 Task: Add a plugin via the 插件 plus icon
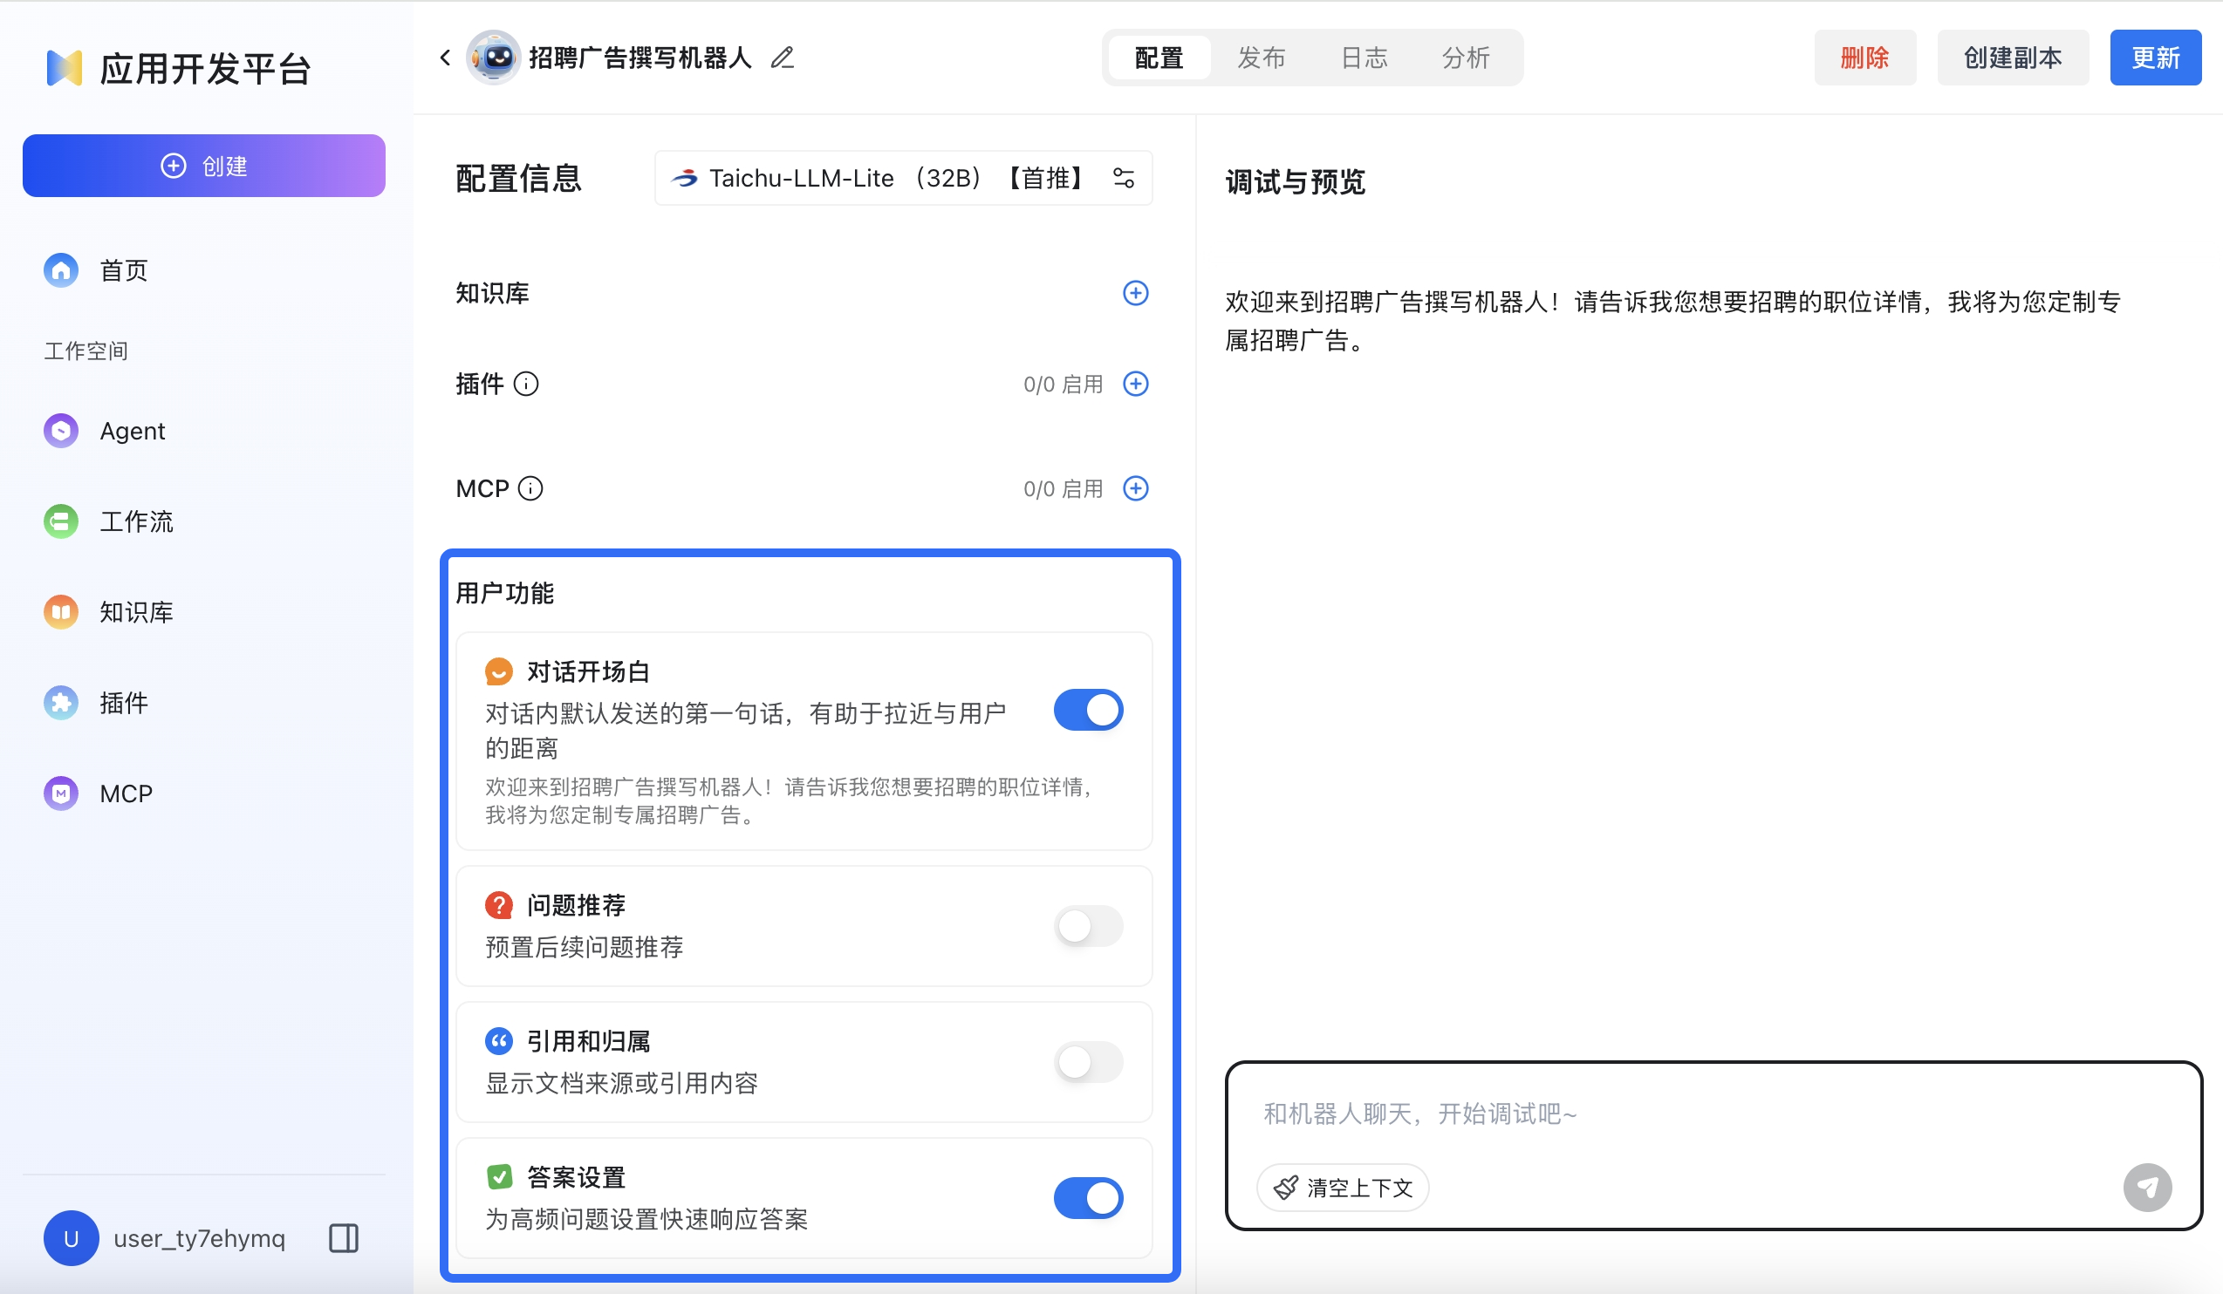(1136, 384)
